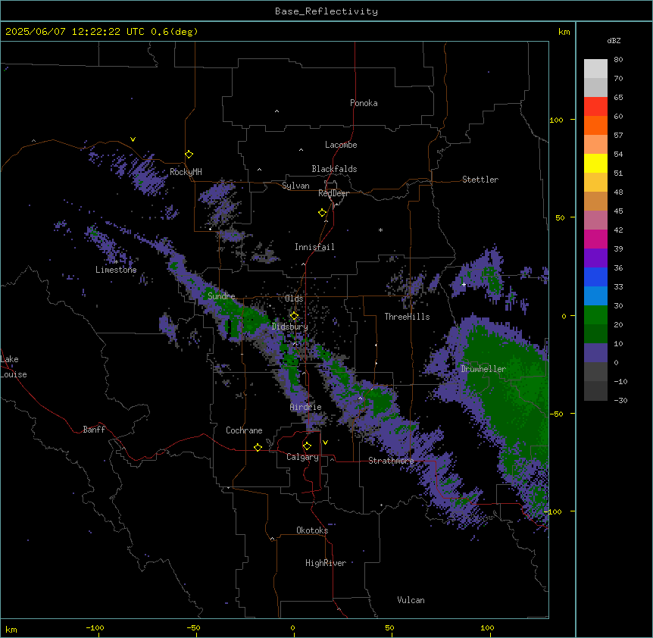
Task: Select the violet 36-39 dBZ legend swatch
Action: (x=595, y=258)
